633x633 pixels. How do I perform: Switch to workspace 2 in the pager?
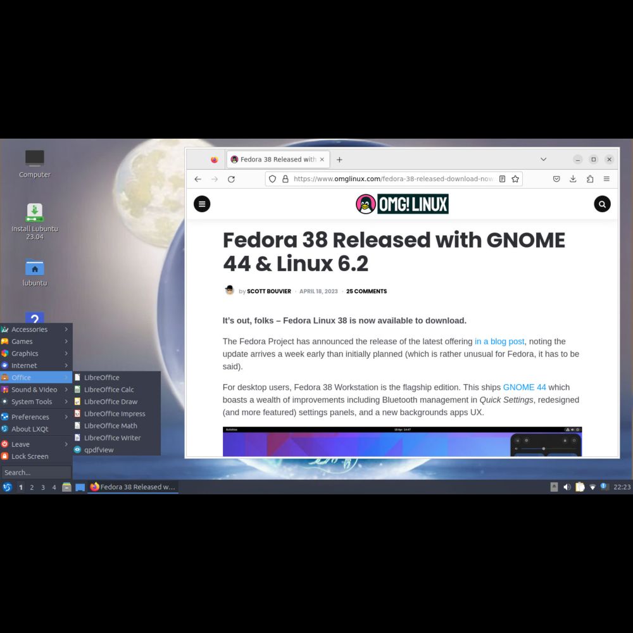click(32, 487)
